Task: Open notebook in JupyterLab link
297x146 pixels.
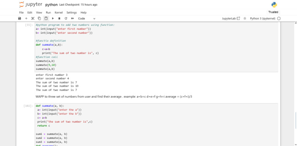Action: click(x=231, y=18)
